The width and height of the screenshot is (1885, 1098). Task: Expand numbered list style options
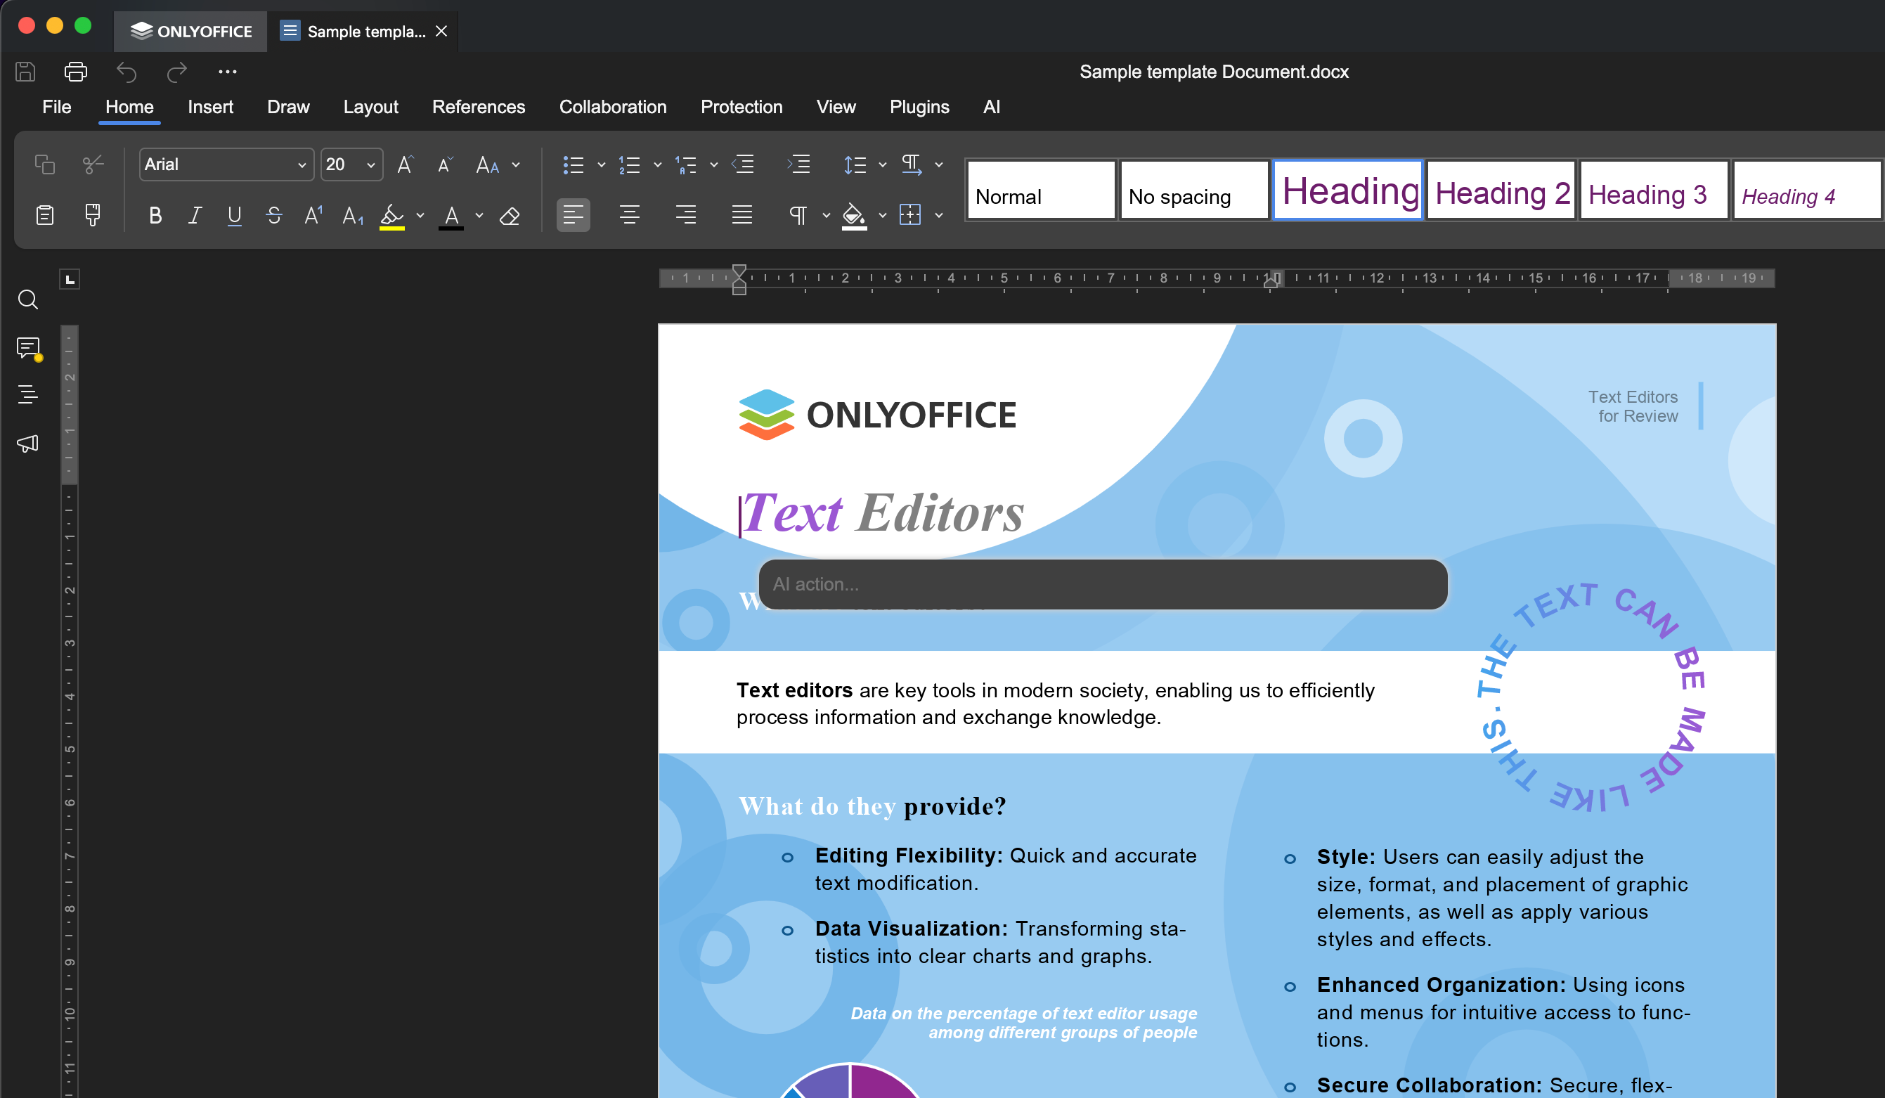(658, 164)
